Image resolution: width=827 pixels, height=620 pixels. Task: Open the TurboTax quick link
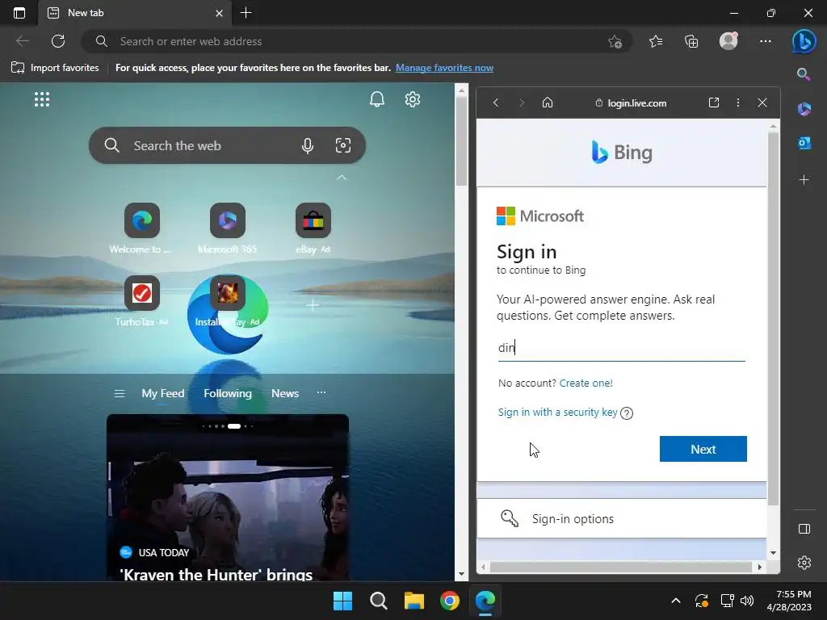coord(142,301)
